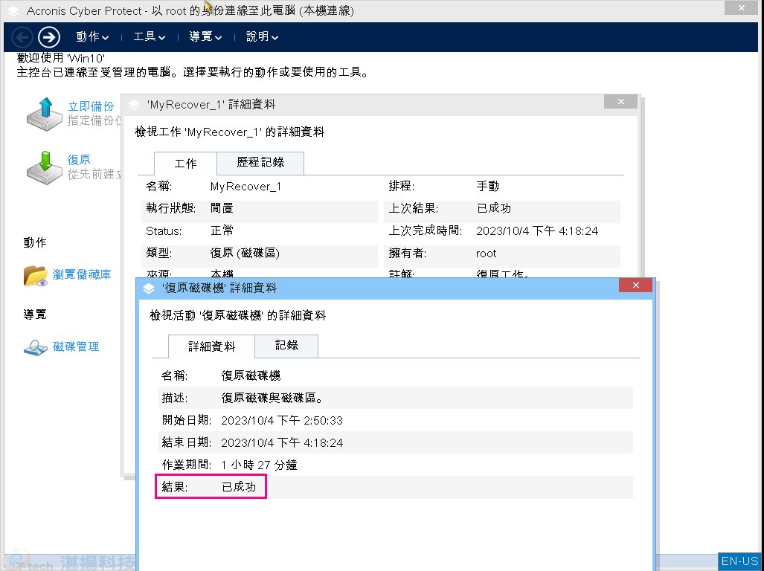
Task: Select activity name value 復原磁碟機
Action: pos(251,375)
